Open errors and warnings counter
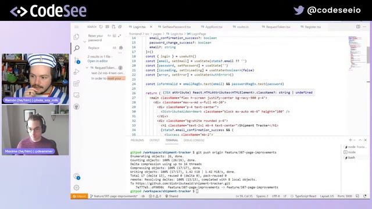372x209 pixels. click(x=155, y=196)
